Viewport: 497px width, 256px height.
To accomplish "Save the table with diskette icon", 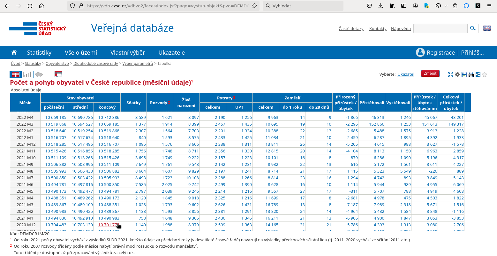I will point(464,74).
